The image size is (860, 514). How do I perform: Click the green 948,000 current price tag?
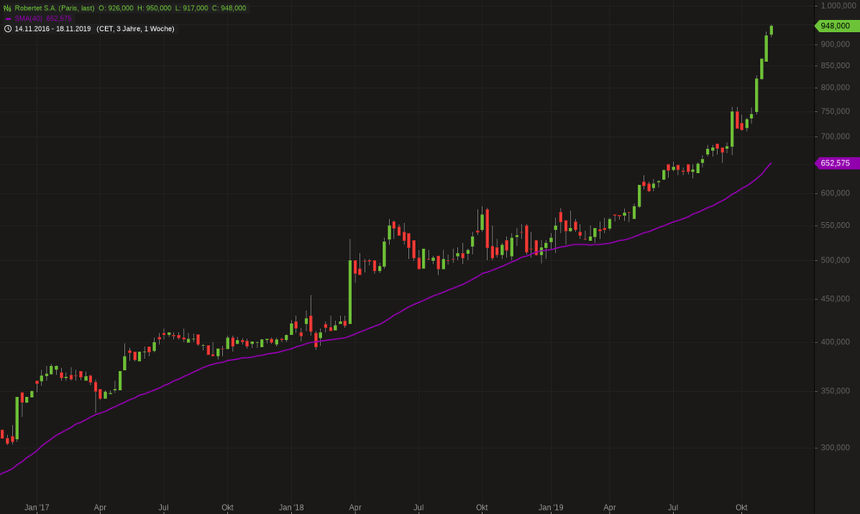pyautogui.click(x=834, y=26)
